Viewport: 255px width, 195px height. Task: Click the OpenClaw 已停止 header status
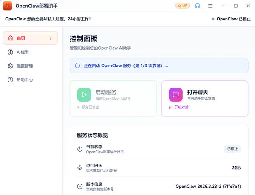coord(233,19)
